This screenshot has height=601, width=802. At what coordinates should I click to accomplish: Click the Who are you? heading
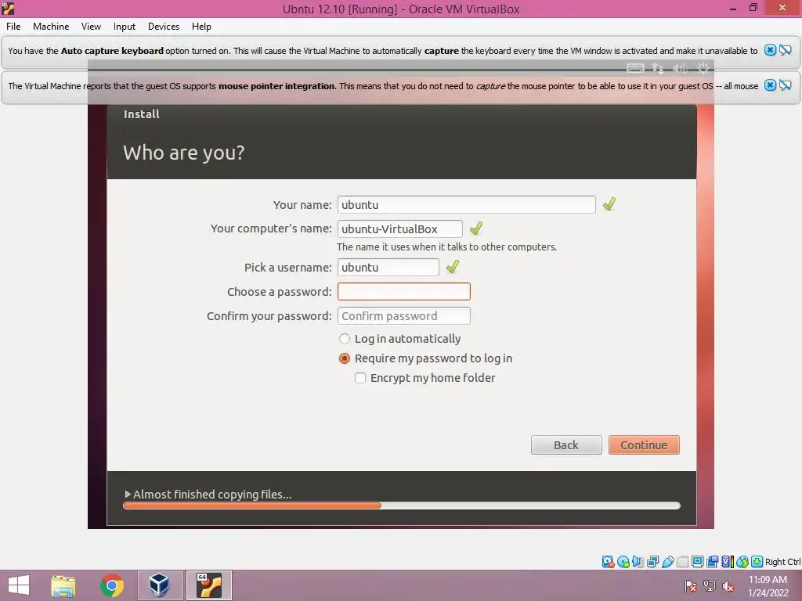pyautogui.click(x=184, y=153)
